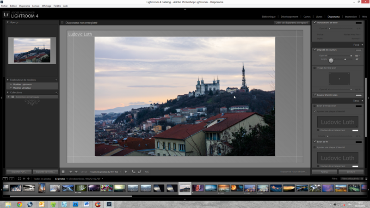The height and width of the screenshot is (208, 370).
Task: Click Créer un diaporama enregistré button
Action: pyautogui.click(x=291, y=22)
